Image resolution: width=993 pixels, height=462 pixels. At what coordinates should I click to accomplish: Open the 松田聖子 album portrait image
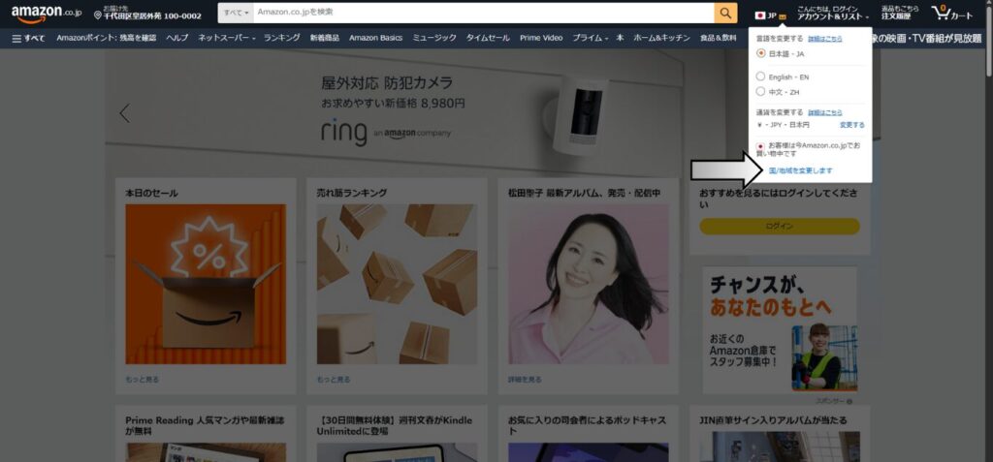coord(589,284)
